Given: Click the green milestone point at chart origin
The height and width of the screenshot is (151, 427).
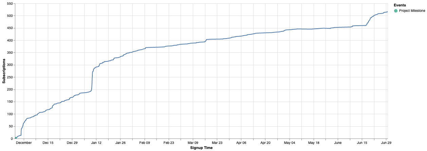Looking at the screenshot, I should pos(16,138).
